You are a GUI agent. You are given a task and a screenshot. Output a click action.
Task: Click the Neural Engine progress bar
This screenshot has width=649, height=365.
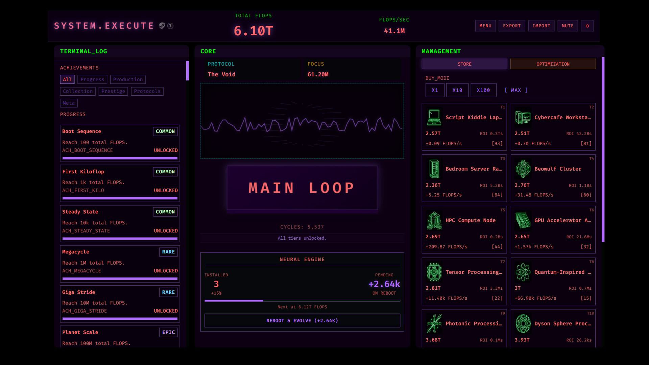coord(302,301)
